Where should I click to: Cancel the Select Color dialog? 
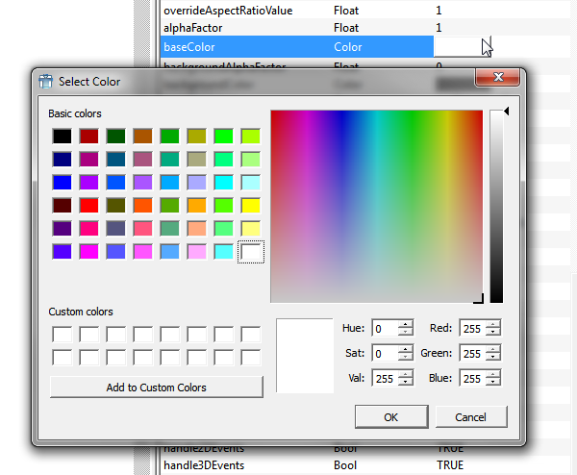(x=470, y=417)
